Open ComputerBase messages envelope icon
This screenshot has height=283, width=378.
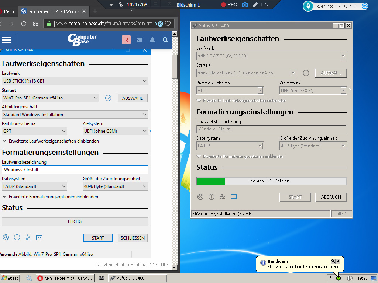click(x=139, y=40)
